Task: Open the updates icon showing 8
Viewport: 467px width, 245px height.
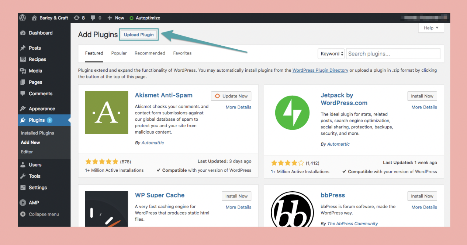Action: pyautogui.click(x=77, y=18)
